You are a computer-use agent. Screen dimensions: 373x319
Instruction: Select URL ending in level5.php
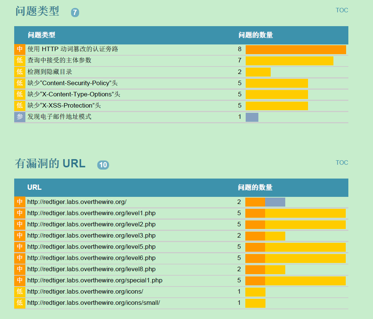pos(91,247)
